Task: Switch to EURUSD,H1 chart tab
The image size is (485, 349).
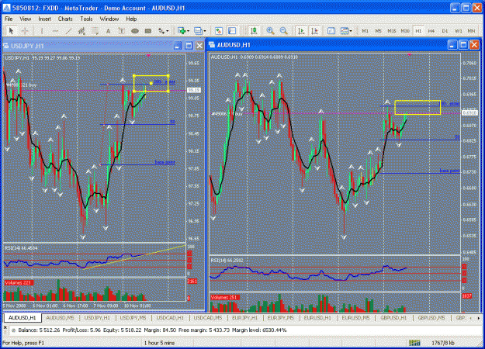Action: (x=317, y=318)
